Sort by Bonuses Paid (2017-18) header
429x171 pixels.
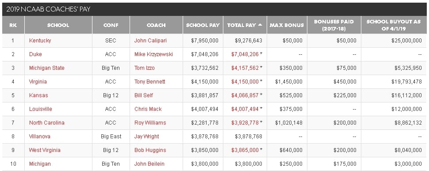click(334, 25)
